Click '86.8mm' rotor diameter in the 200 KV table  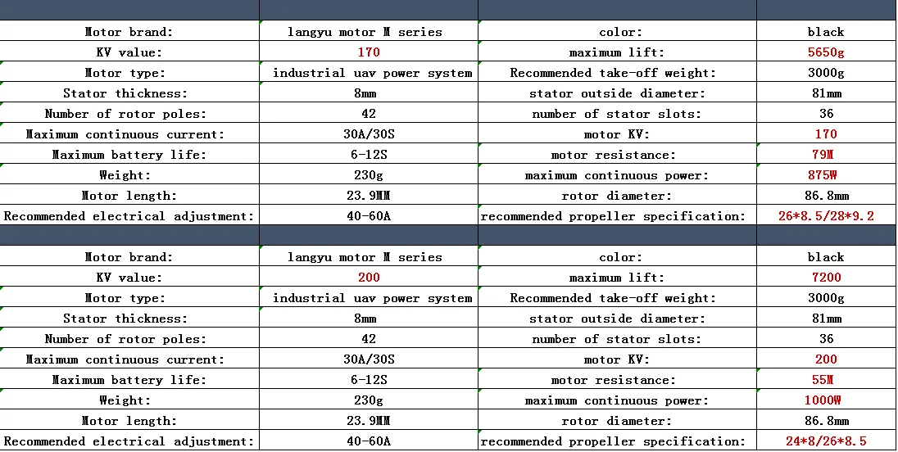[x=827, y=421]
